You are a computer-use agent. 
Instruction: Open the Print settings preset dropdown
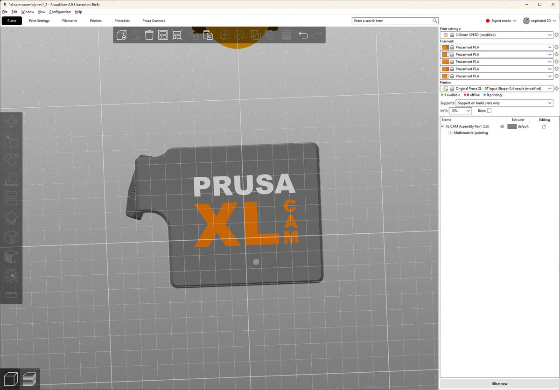pos(497,35)
